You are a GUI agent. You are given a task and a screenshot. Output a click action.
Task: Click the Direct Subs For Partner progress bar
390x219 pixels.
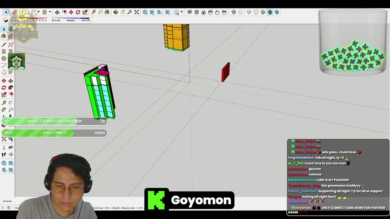pos(55,121)
